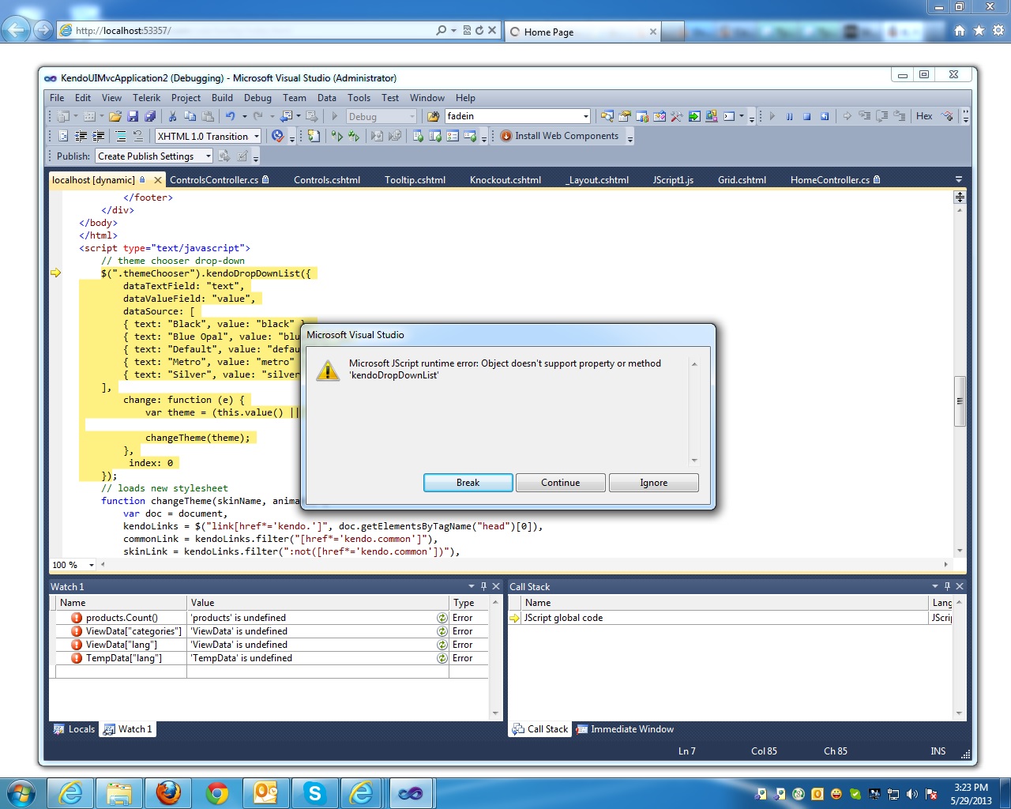Click the browser refresh button in address bar
The width and height of the screenshot is (1011, 809).
(x=479, y=30)
